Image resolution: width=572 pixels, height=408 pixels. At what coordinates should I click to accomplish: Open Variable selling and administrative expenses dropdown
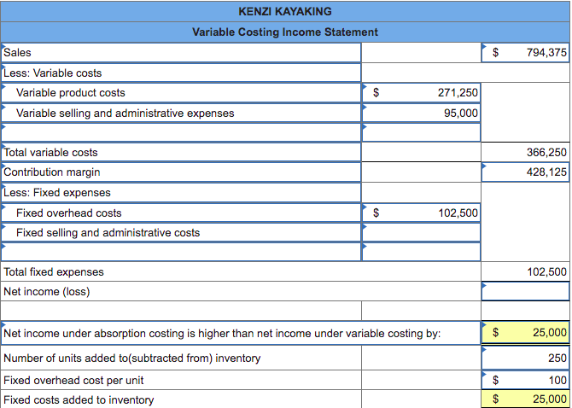point(181,113)
